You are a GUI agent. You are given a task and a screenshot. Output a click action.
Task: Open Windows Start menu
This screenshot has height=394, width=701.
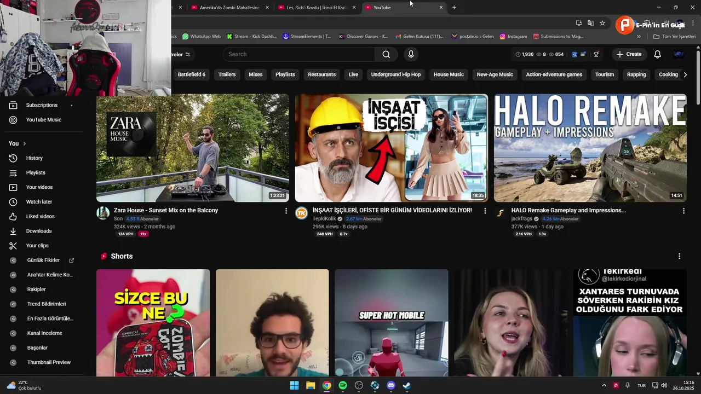click(294, 385)
